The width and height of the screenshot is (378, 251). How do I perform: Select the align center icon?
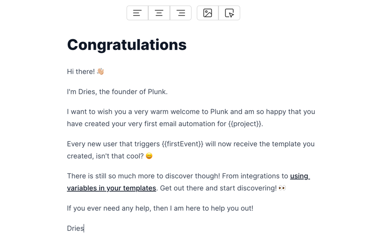click(x=159, y=13)
